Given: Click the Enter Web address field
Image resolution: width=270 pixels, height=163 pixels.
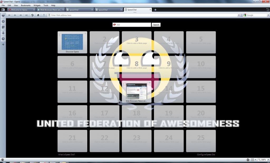Looking at the screenshot, I should coord(142,15).
